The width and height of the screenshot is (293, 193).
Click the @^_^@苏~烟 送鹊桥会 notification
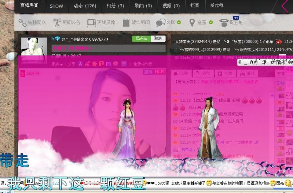tap(265, 62)
